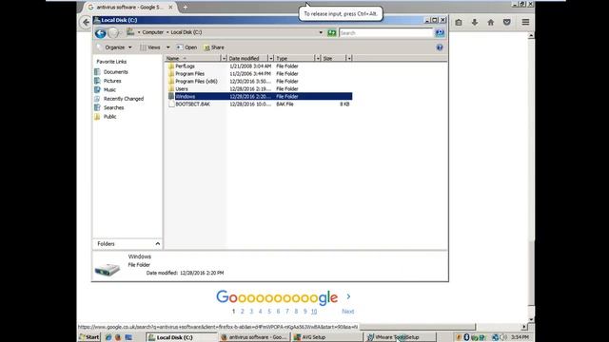
Task: Click the green refresh button by address bar
Action: click(331, 33)
